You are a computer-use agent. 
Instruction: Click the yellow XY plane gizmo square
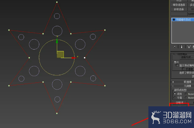coord(60,54)
